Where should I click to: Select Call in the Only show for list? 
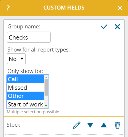pyautogui.click(x=25, y=79)
